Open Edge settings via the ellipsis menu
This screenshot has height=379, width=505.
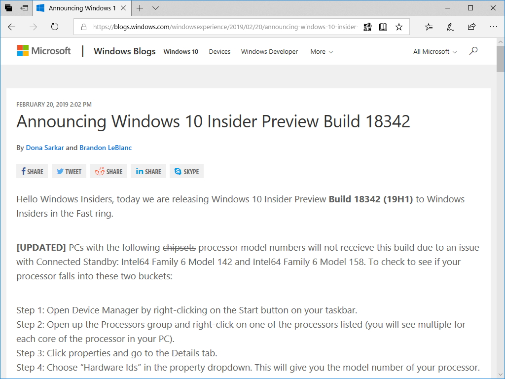point(493,27)
